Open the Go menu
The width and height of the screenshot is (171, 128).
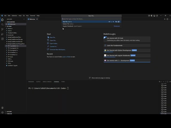pyautogui.click(x=24, y=16)
